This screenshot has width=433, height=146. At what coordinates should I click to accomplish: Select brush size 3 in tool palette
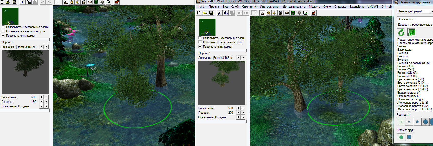point(417,122)
